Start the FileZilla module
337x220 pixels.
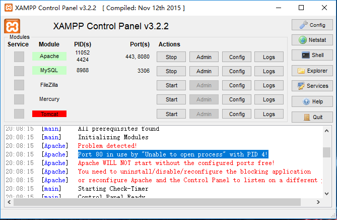[x=171, y=85]
